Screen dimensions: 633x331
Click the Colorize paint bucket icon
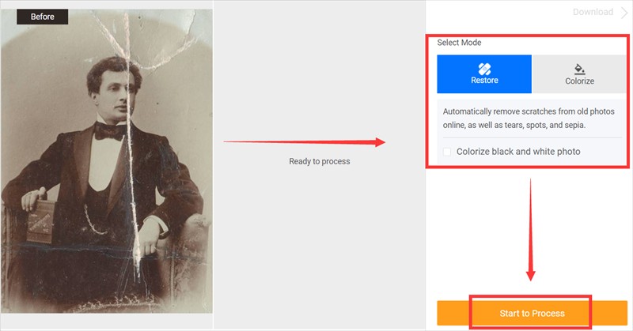579,69
